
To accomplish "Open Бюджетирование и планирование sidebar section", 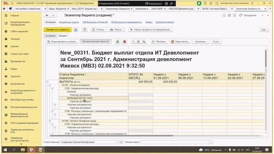I will [x=20, y=24].
